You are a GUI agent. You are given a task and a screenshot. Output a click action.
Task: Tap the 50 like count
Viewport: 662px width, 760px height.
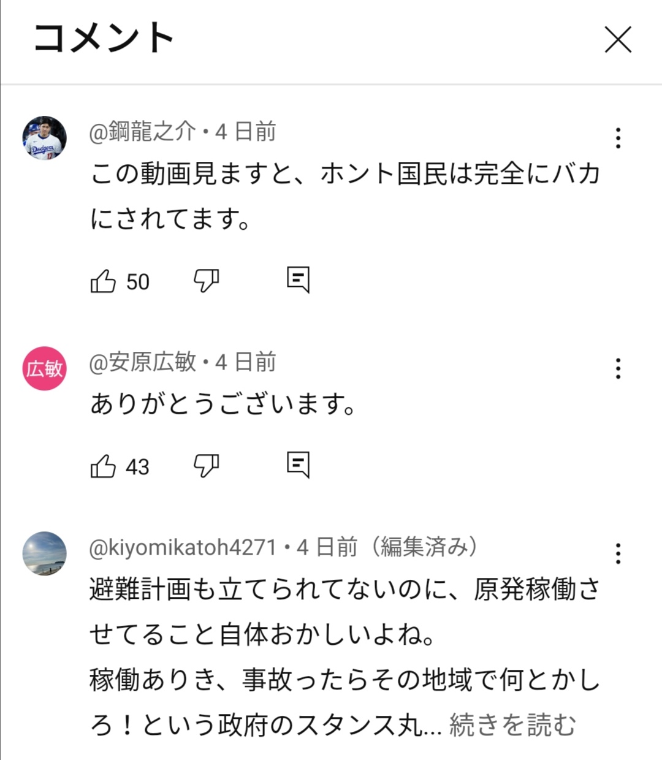pos(138,282)
